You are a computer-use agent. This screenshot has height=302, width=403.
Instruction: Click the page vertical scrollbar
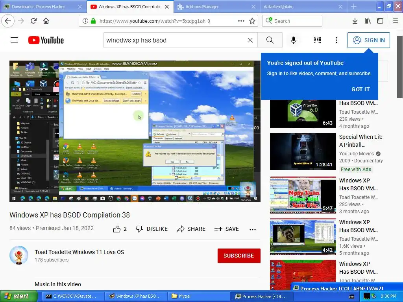[x=399, y=67]
